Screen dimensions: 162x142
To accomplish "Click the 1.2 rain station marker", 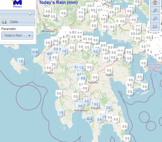I will pos(81,68).
